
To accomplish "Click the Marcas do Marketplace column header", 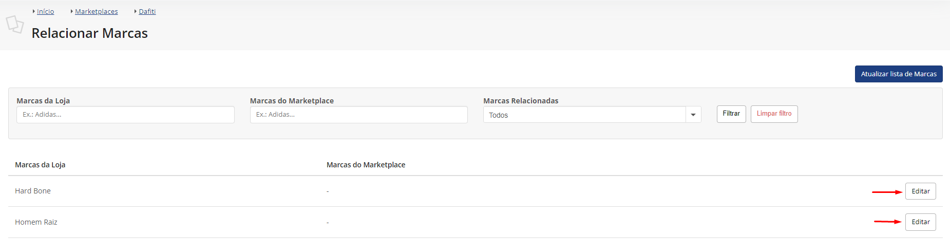I will (366, 165).
